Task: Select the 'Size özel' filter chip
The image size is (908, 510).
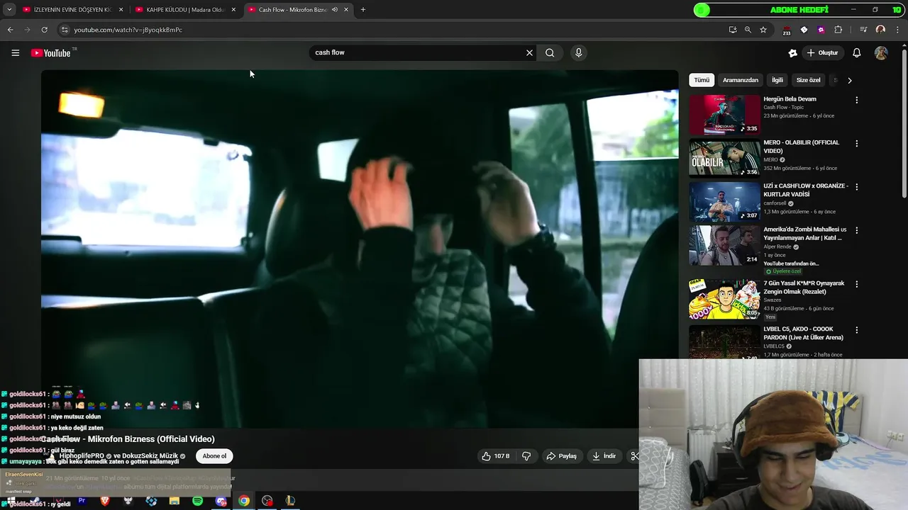Action: (x=808, y=80)
